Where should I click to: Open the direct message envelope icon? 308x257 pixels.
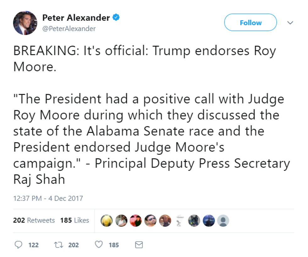pyautogui.click(x=139, y=245)
